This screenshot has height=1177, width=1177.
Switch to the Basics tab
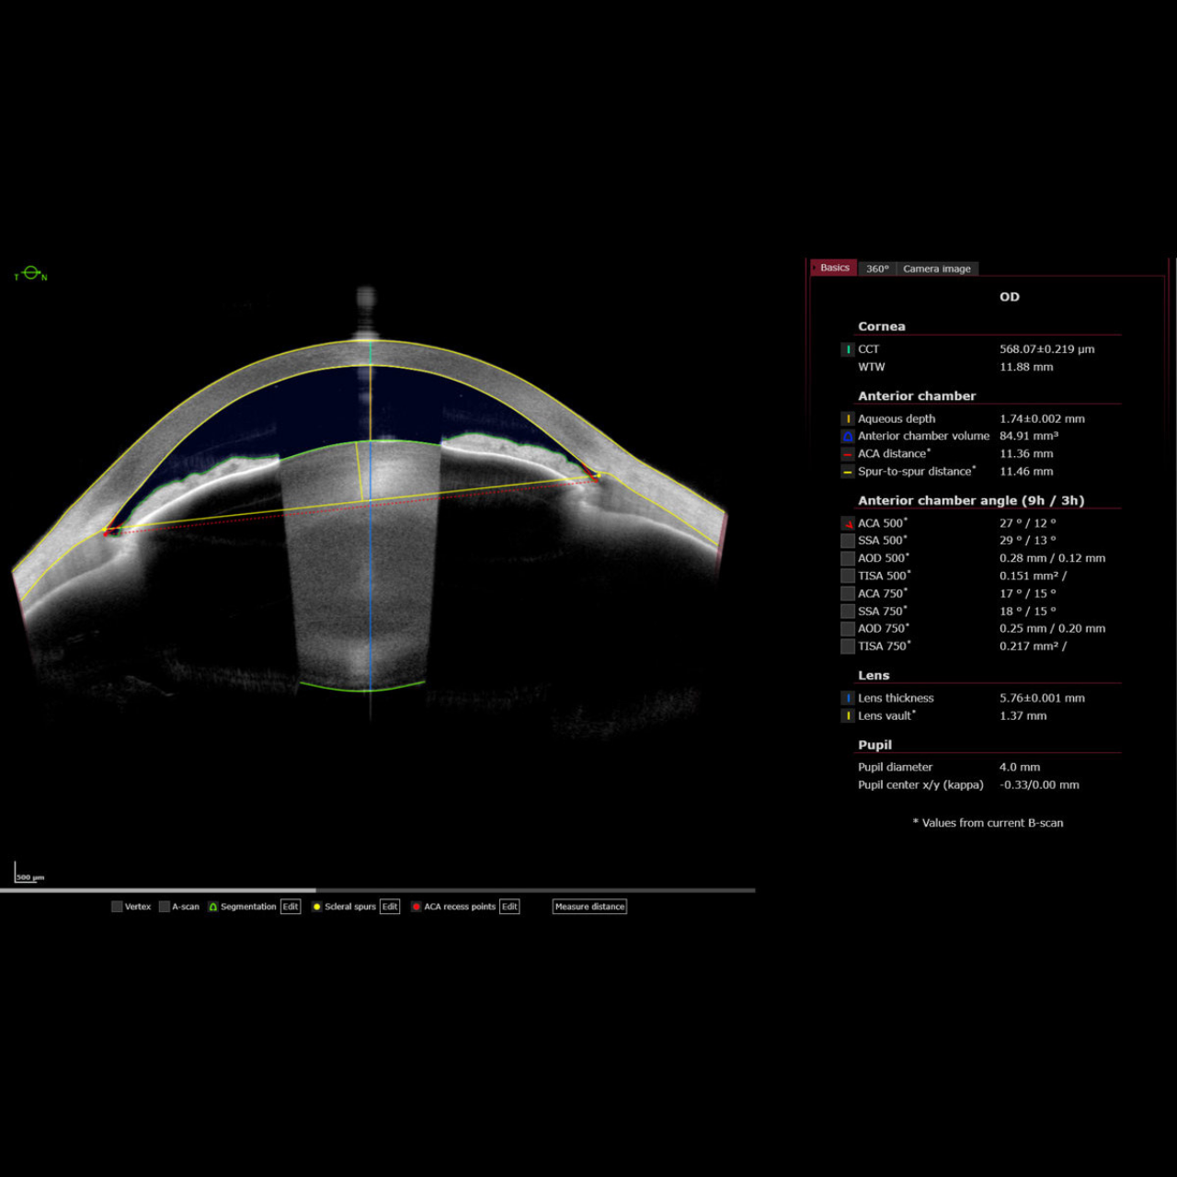tap(834, 268)
